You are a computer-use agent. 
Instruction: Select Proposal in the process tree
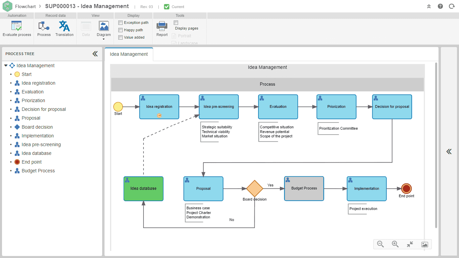31,118
